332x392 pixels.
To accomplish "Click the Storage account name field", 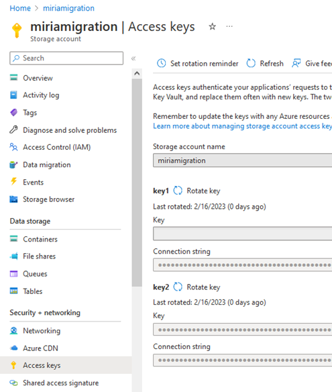I will tap(242, 160).
